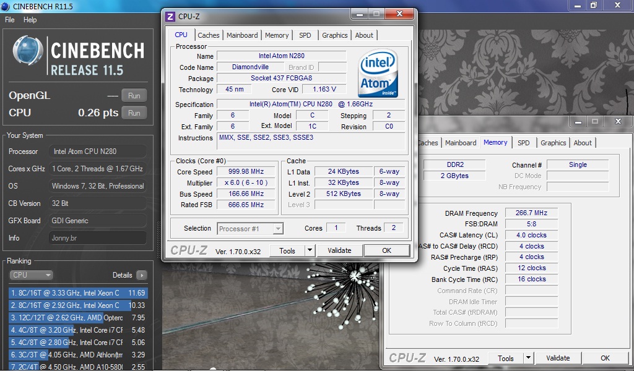Open the SPD tab in front CPU-Z

pyautogui.click(x=305, y=35)
